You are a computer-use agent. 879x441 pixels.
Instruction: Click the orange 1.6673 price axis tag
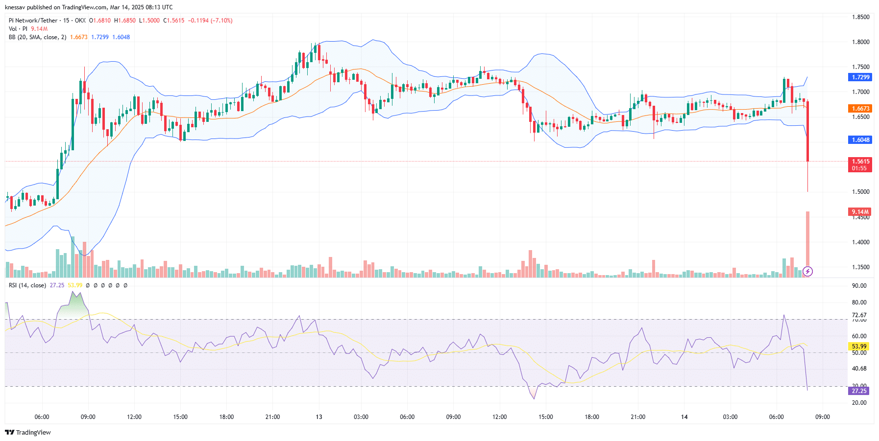pyautogui.click(x=860, y=109)
